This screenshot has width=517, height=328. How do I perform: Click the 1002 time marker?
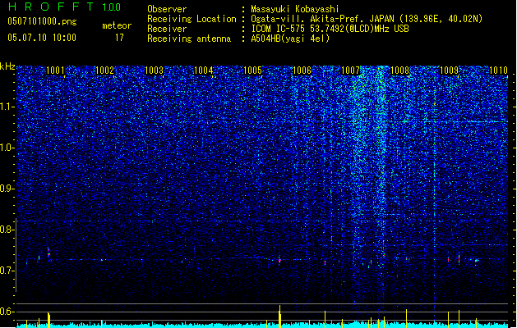coord(104,71)
